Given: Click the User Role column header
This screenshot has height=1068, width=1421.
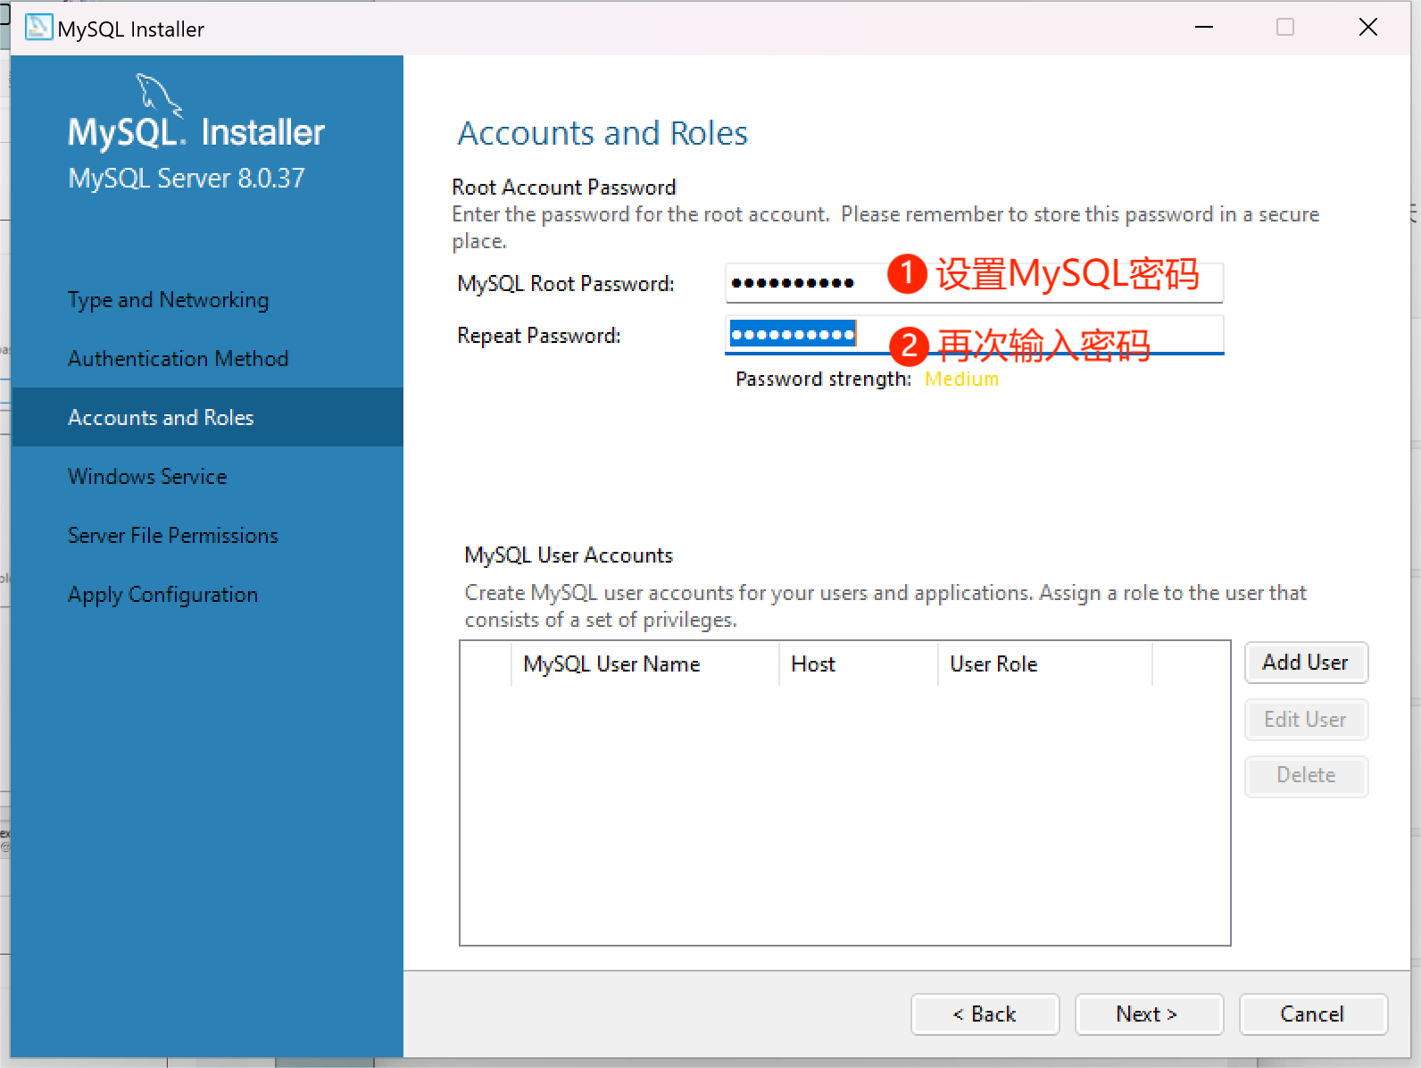Looking at the screenshot, I should pos(1044,664).
